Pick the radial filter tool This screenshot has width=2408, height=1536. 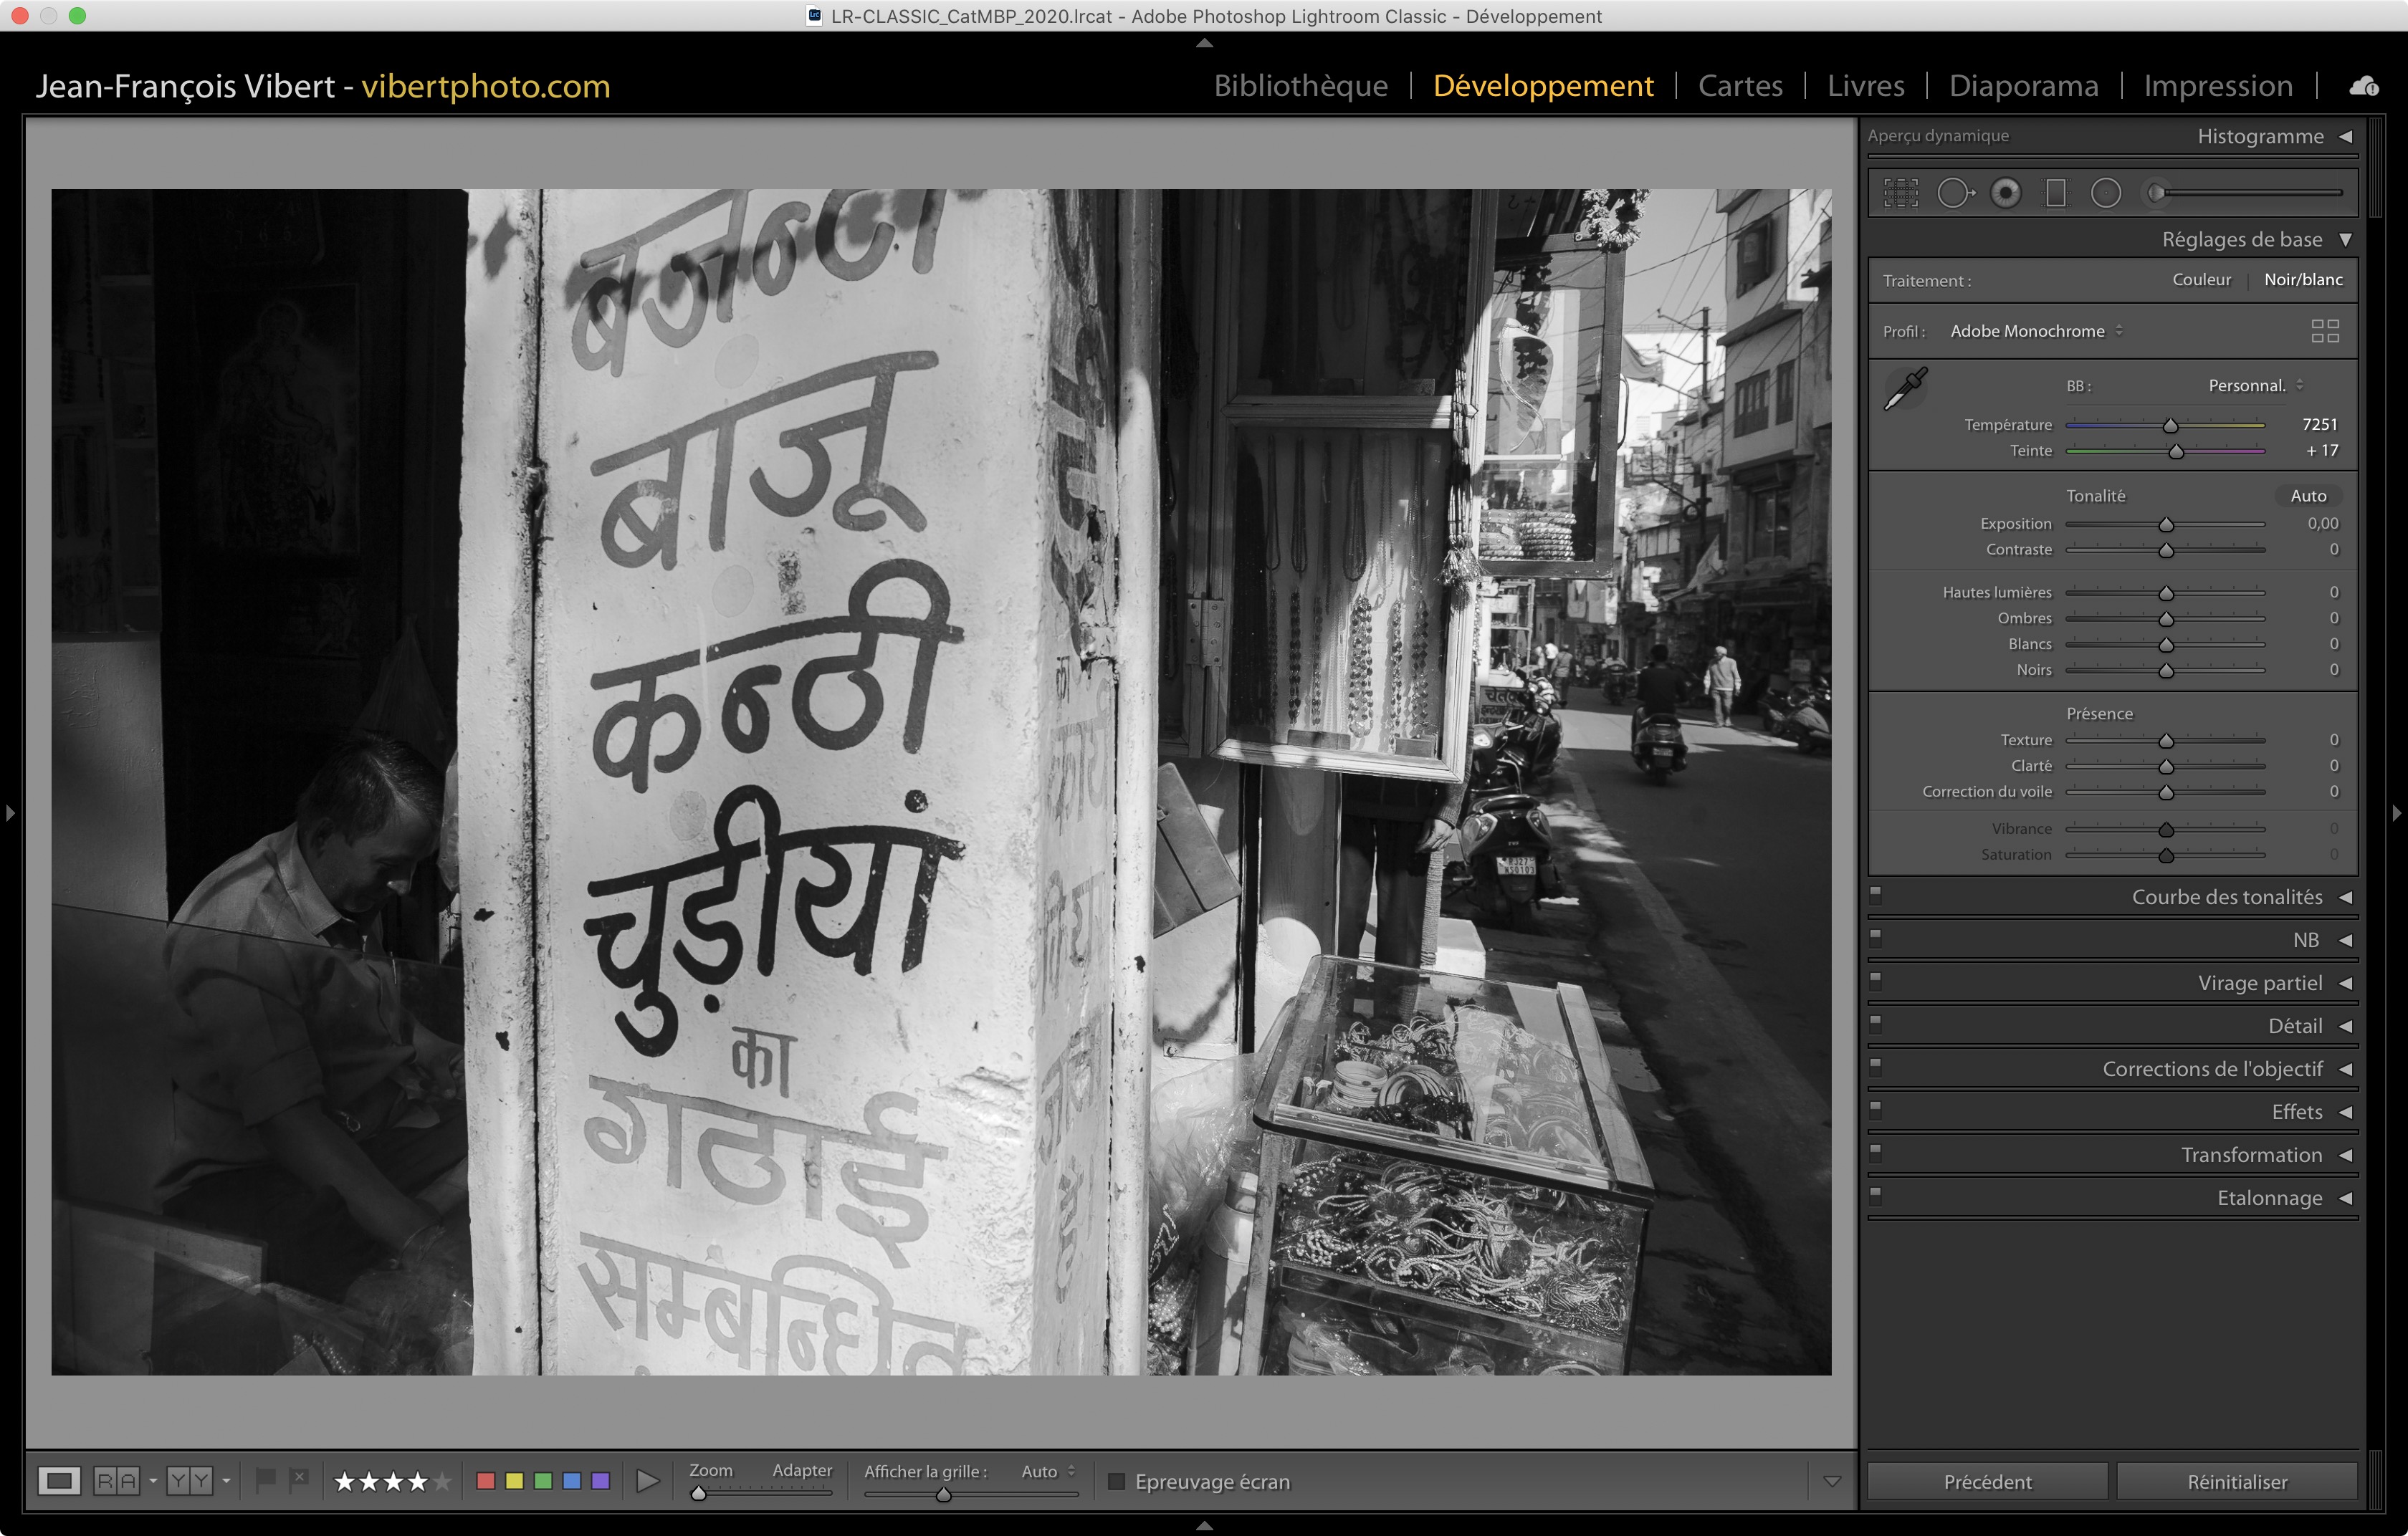pyautogui.click(x=2106, y=193)
